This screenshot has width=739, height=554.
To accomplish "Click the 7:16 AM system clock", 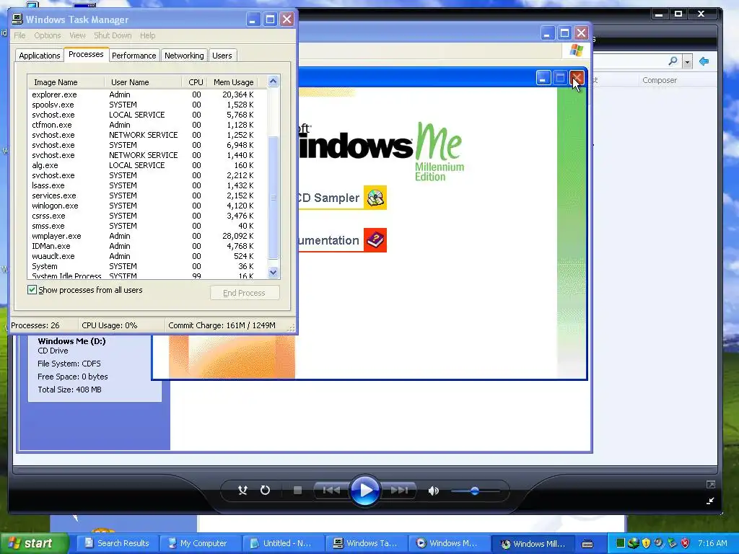I will tap(712, 543).
